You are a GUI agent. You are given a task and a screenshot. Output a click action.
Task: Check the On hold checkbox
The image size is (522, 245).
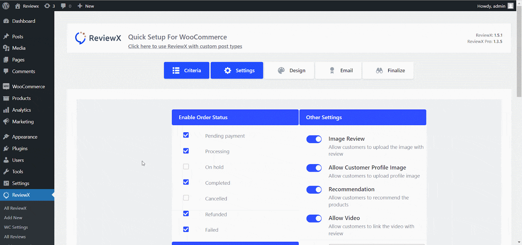[186, 166]
